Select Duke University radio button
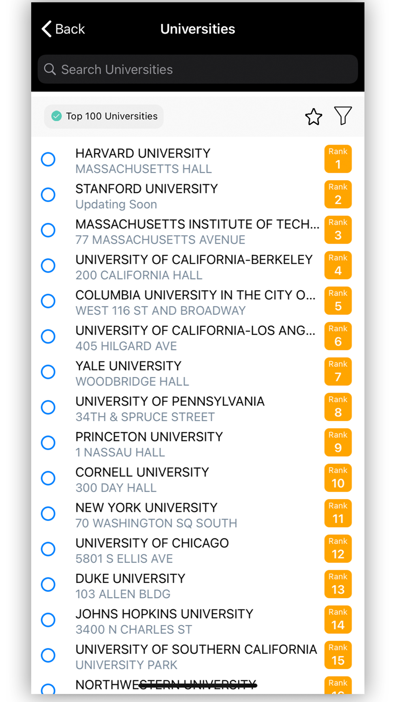The width and height of the screenshot is (395, 702). coord(48,584)
